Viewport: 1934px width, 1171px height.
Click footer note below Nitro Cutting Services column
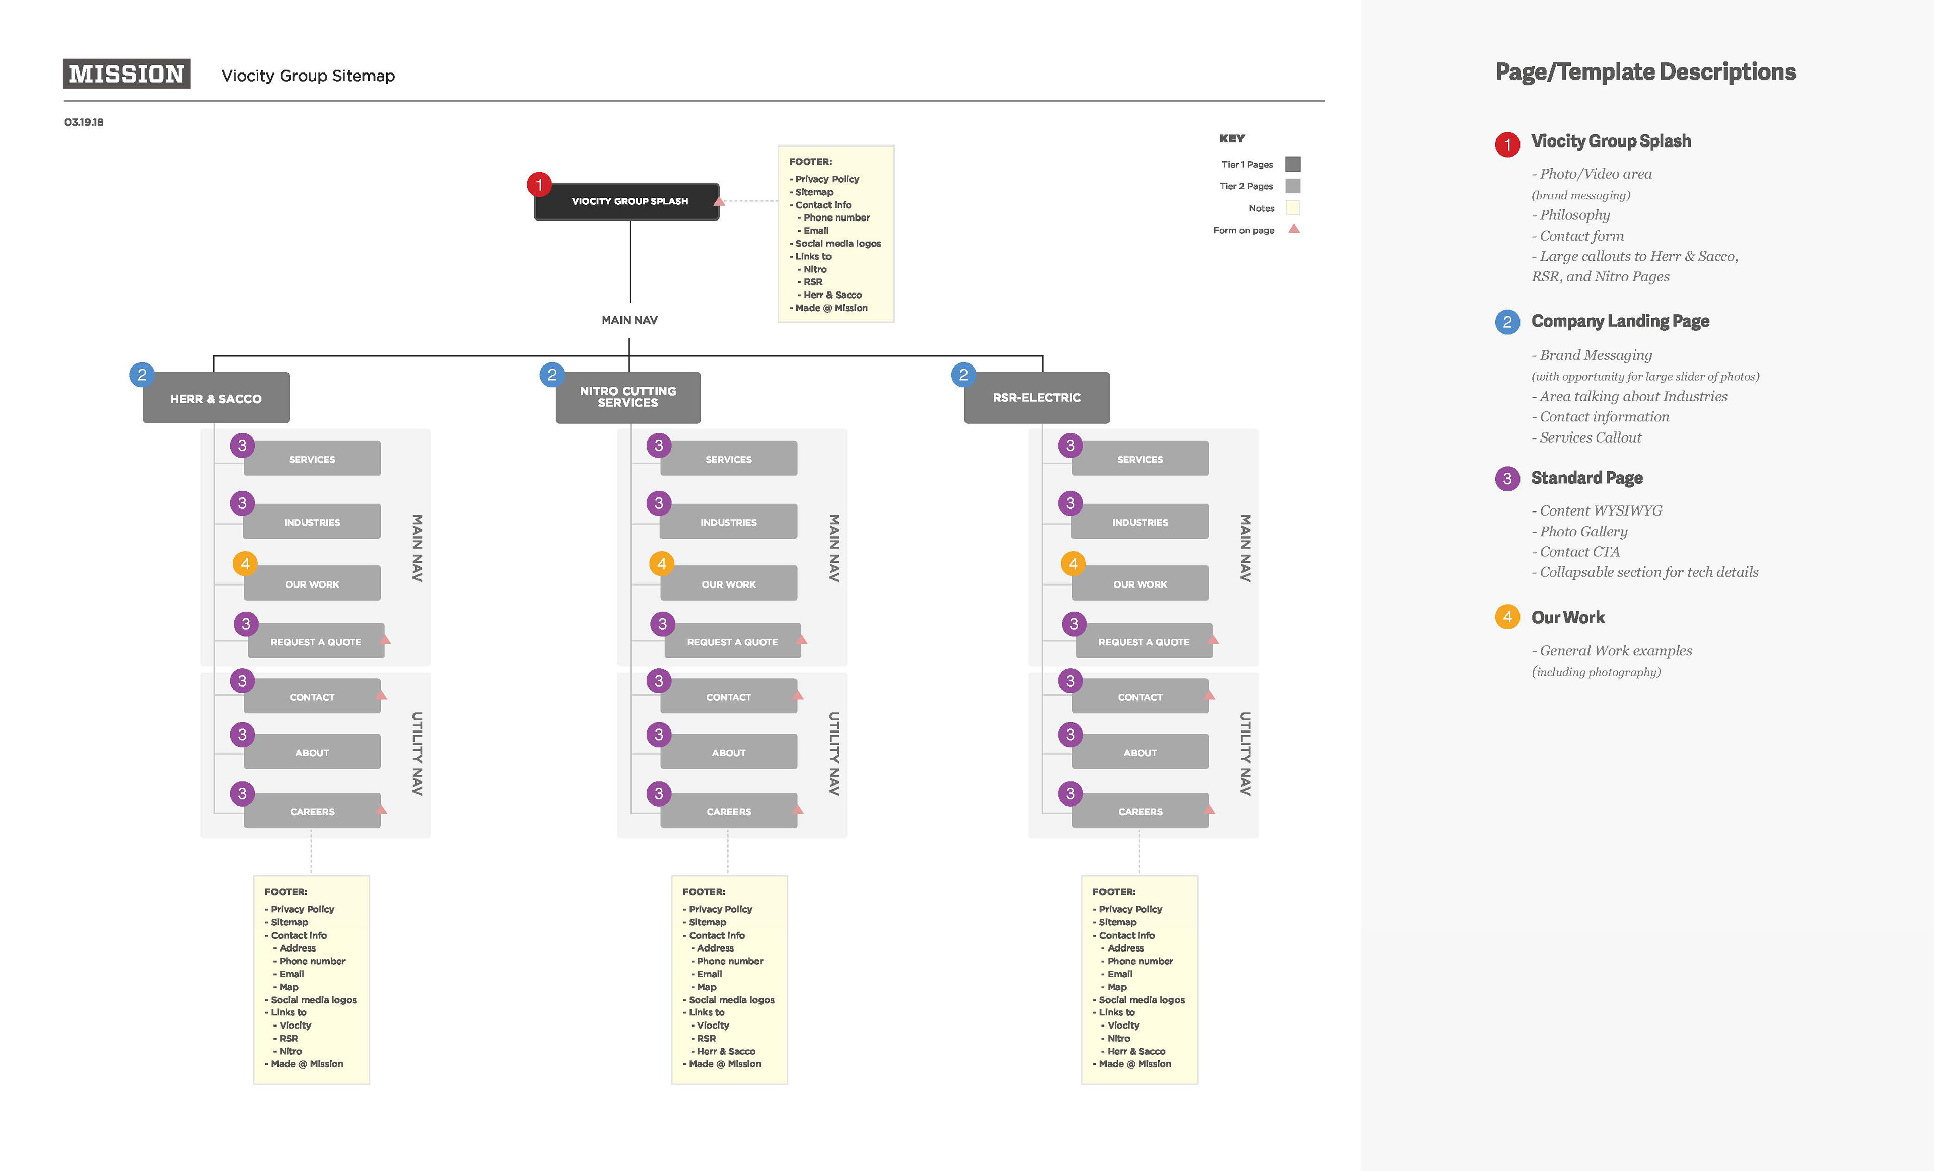coord(729,980)
